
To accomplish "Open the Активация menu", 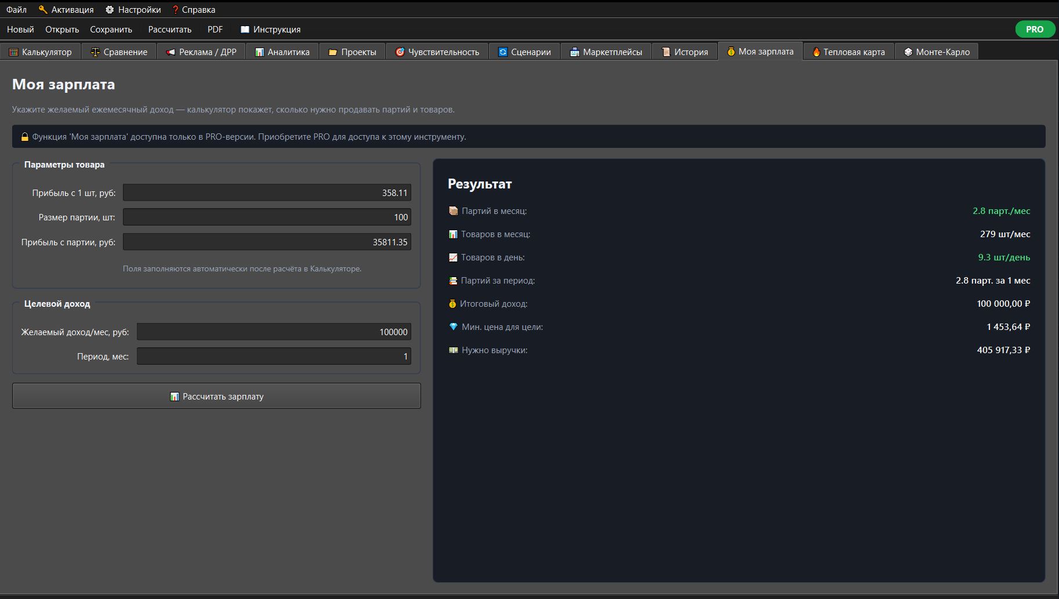I will pyautogui.click(x=66, y=9).
